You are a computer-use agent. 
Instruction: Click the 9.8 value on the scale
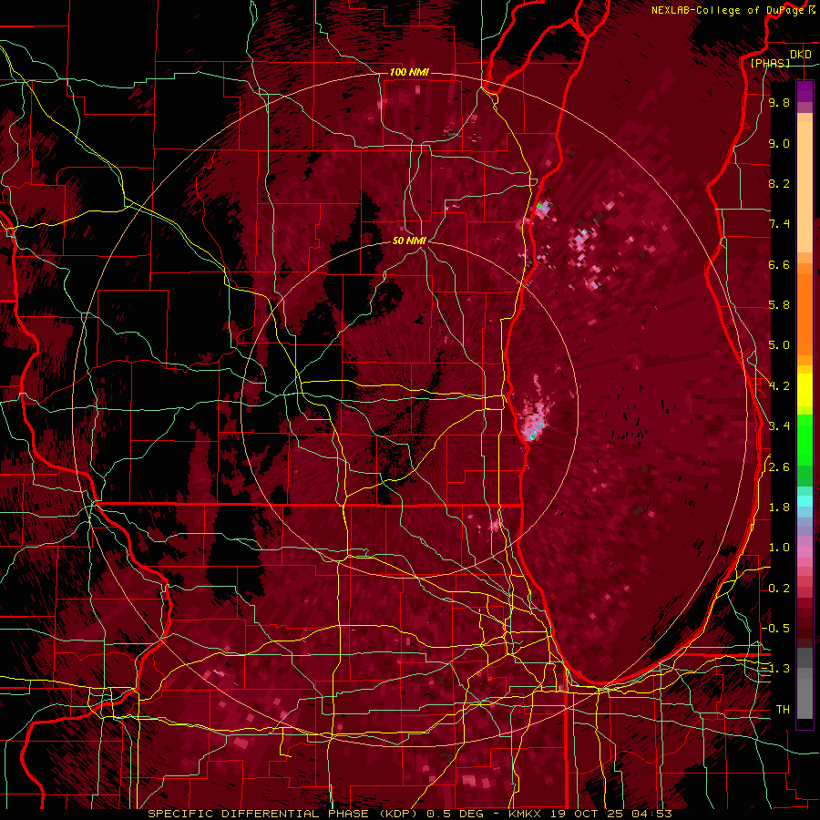pyautogui.click(x=779, y=103)
